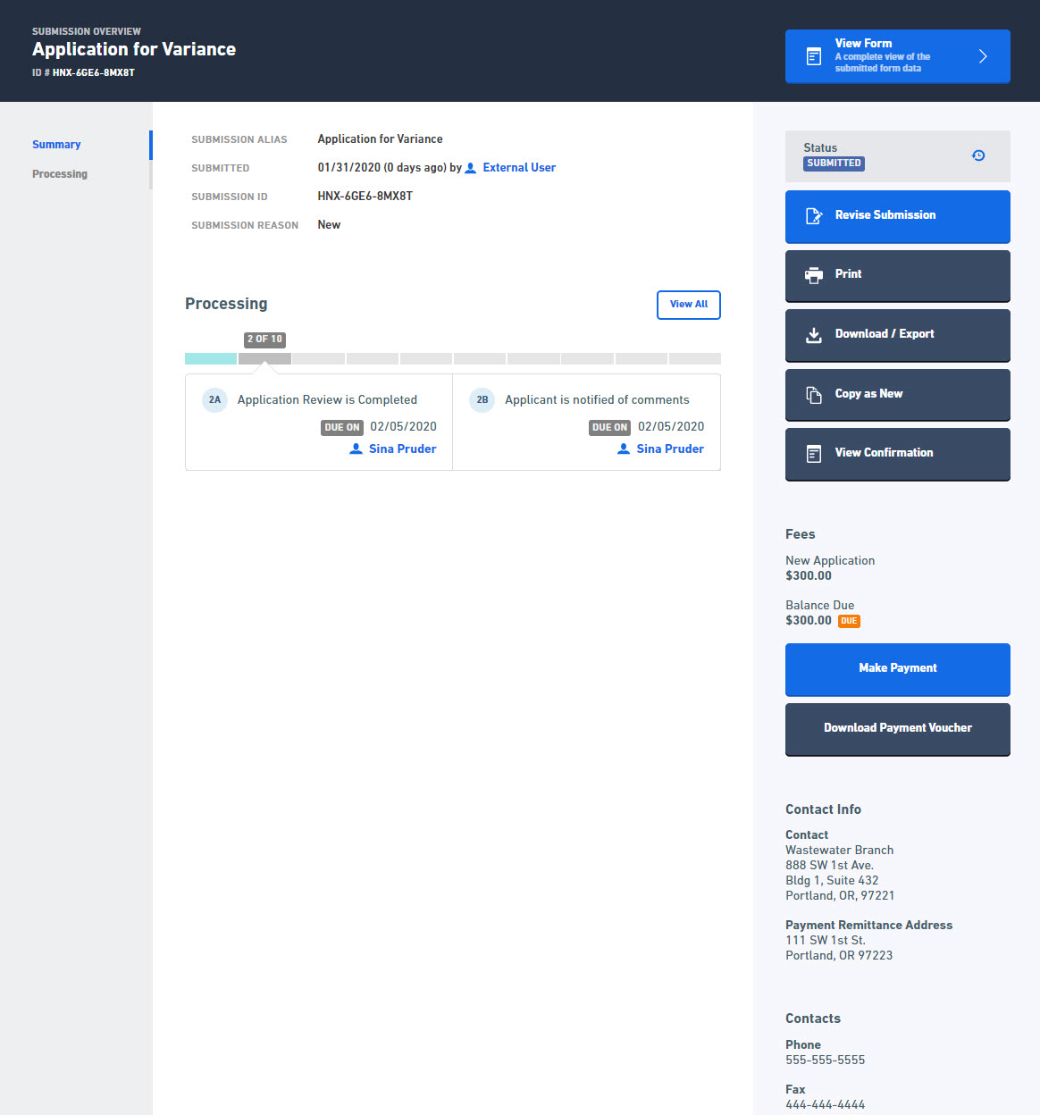The width and height of the screenshot is (1040, 1115).
Task: Click Download Payment Voucher
Action: pos(897,729)
